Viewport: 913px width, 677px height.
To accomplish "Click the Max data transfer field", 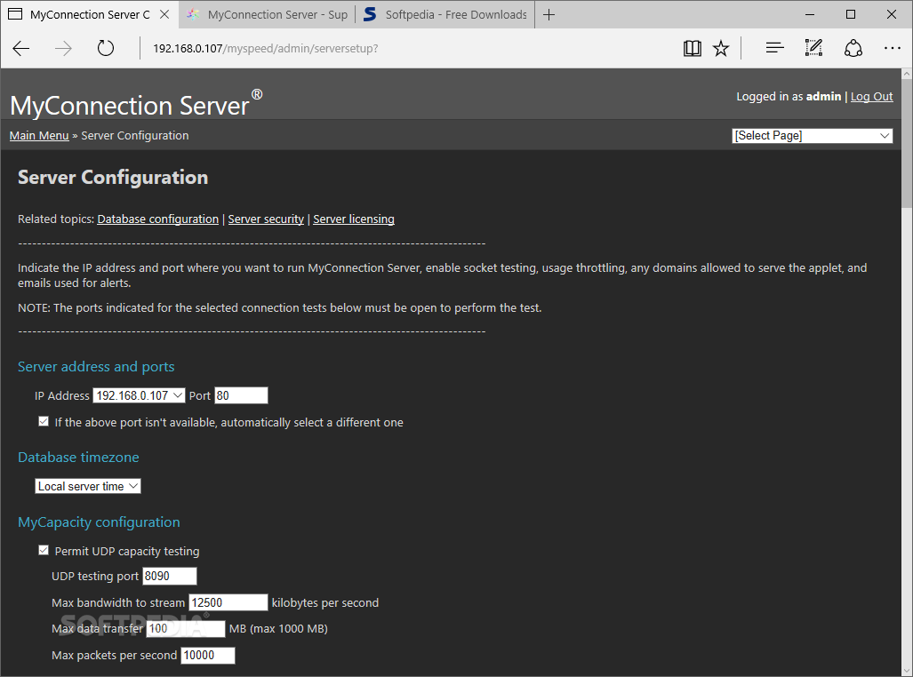I will click(x=186, y=629).
